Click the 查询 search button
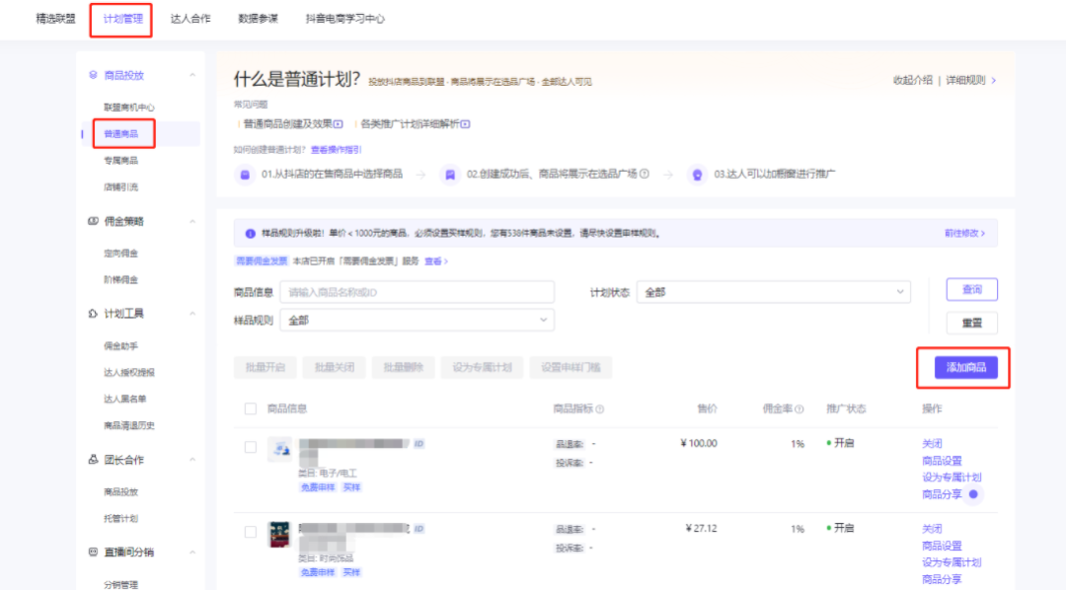The height and width of the screenshot is (590, 1066). [971, 289]
